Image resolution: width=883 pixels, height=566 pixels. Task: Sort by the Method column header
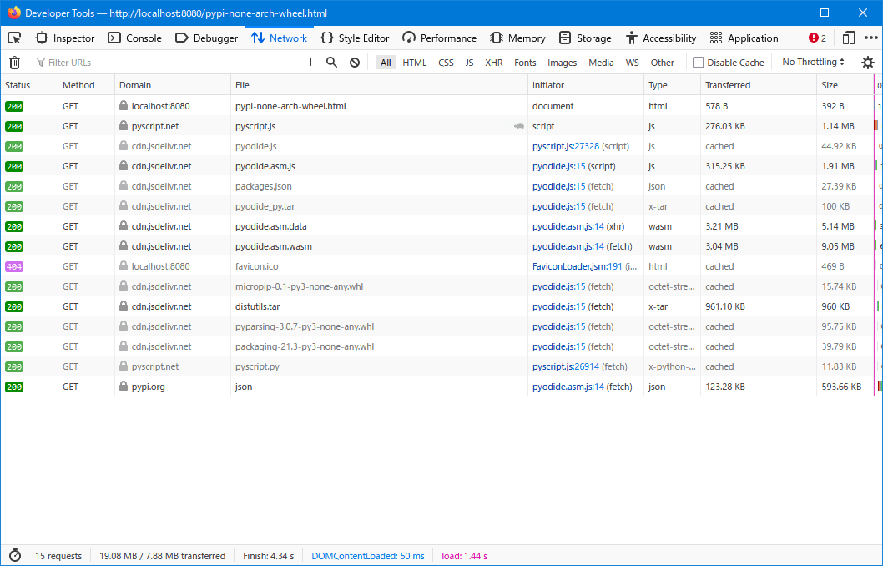[86, 85]
